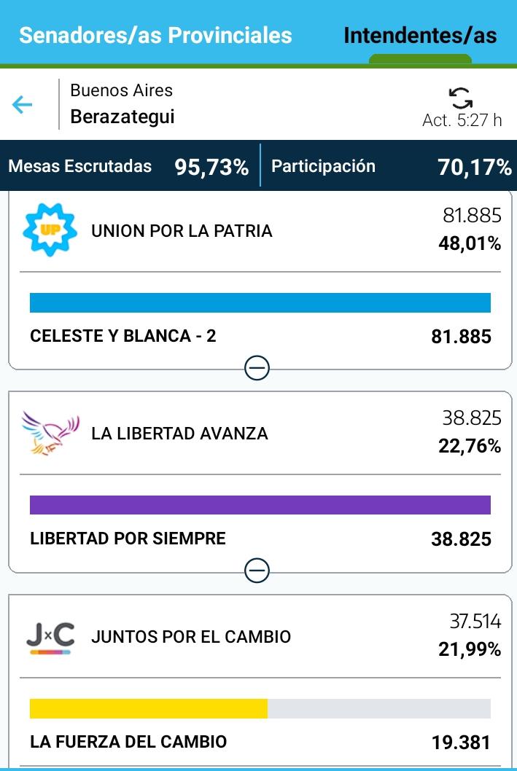Tap the UNION POR LA PATRIA heading
The image size is (517, 771).
pos(182,231)
